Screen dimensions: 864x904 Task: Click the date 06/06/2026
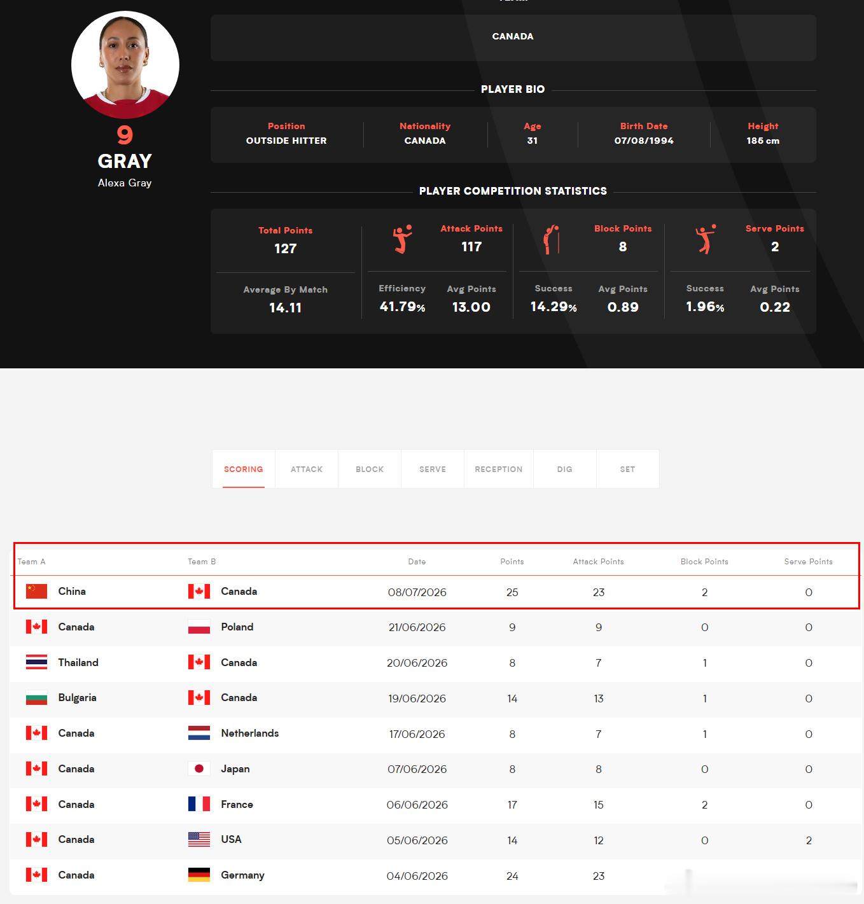417,805
